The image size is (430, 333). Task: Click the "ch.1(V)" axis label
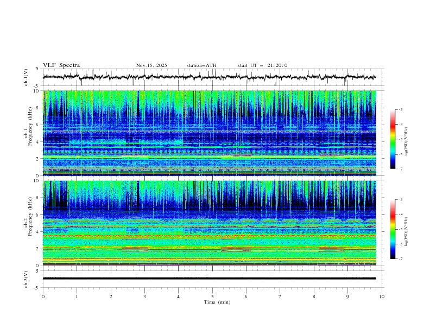point(26,77)
